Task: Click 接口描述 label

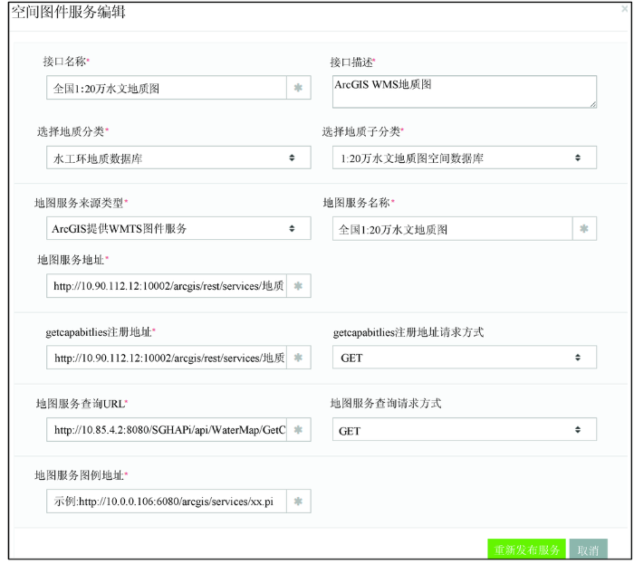Action: point(351,62)
